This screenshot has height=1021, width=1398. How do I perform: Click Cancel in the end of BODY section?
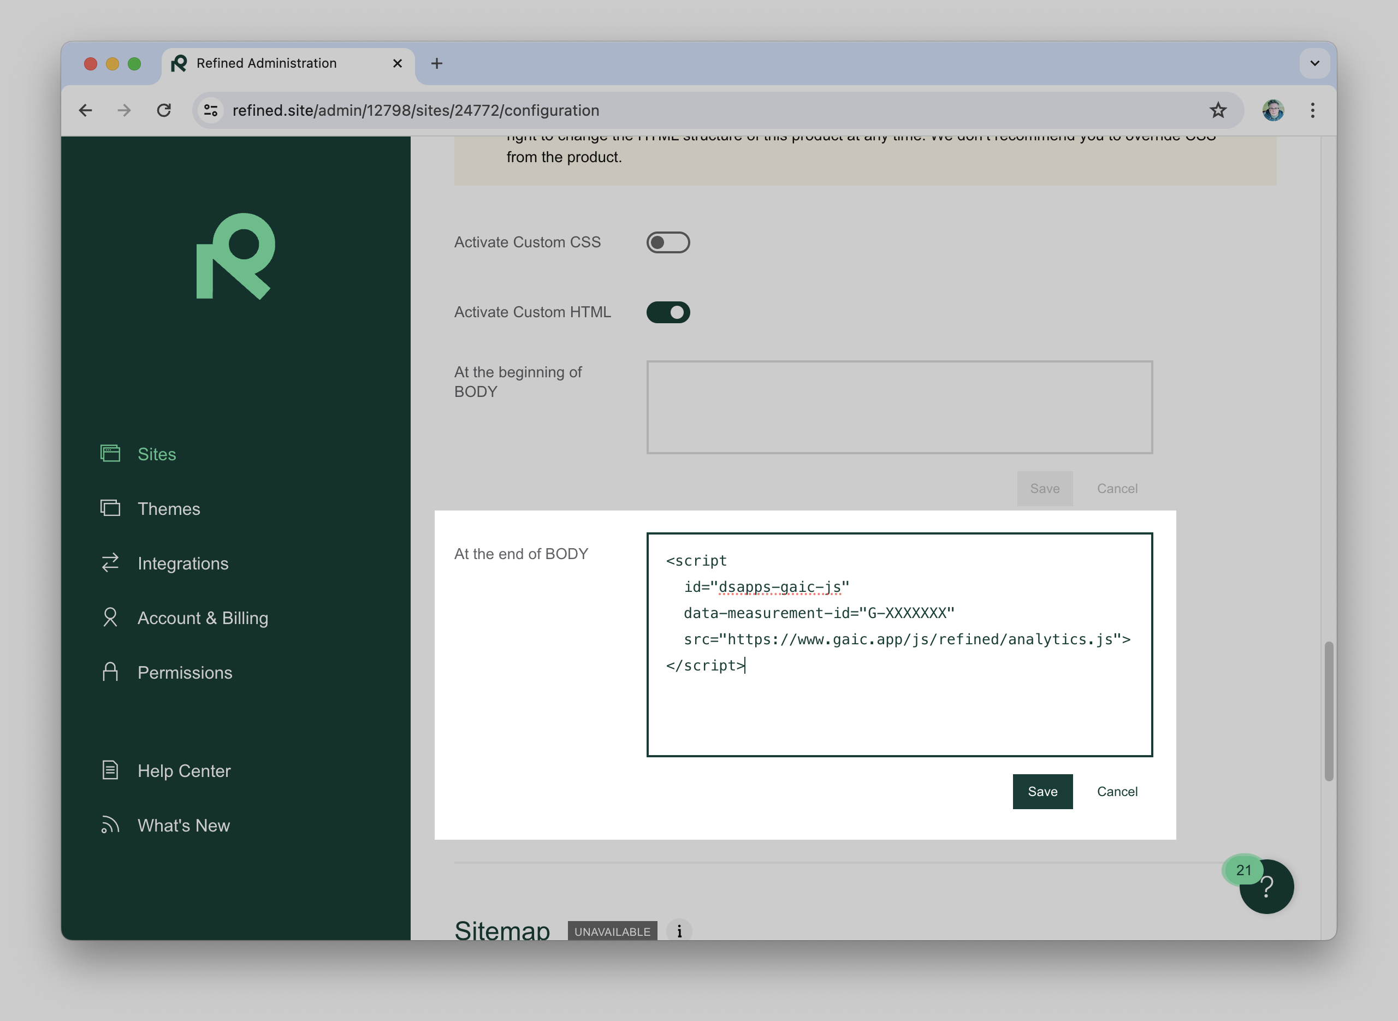[x=1117, y=791]
